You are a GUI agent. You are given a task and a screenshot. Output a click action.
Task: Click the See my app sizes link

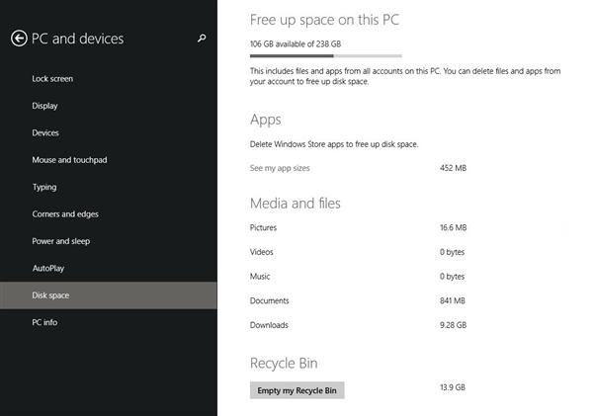click(x=280, y=168)
